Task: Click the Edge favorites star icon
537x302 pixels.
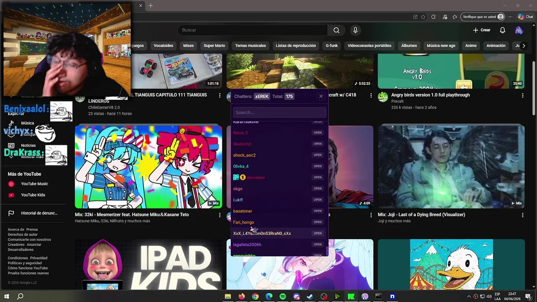Action: click(x=423, y=17)
